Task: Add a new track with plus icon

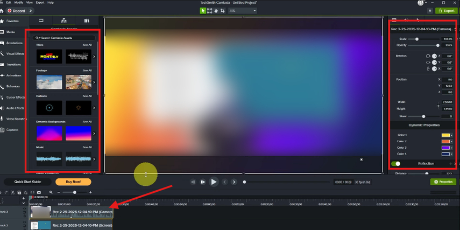Action: (24, 198)
